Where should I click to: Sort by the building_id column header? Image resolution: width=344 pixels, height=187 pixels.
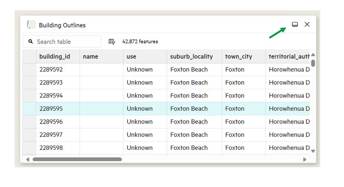tap(58, 56)
